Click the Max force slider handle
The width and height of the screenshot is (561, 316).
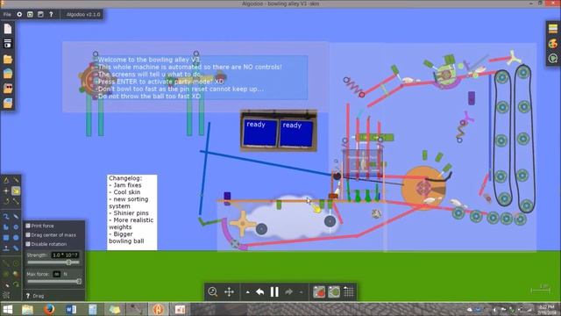79,282
